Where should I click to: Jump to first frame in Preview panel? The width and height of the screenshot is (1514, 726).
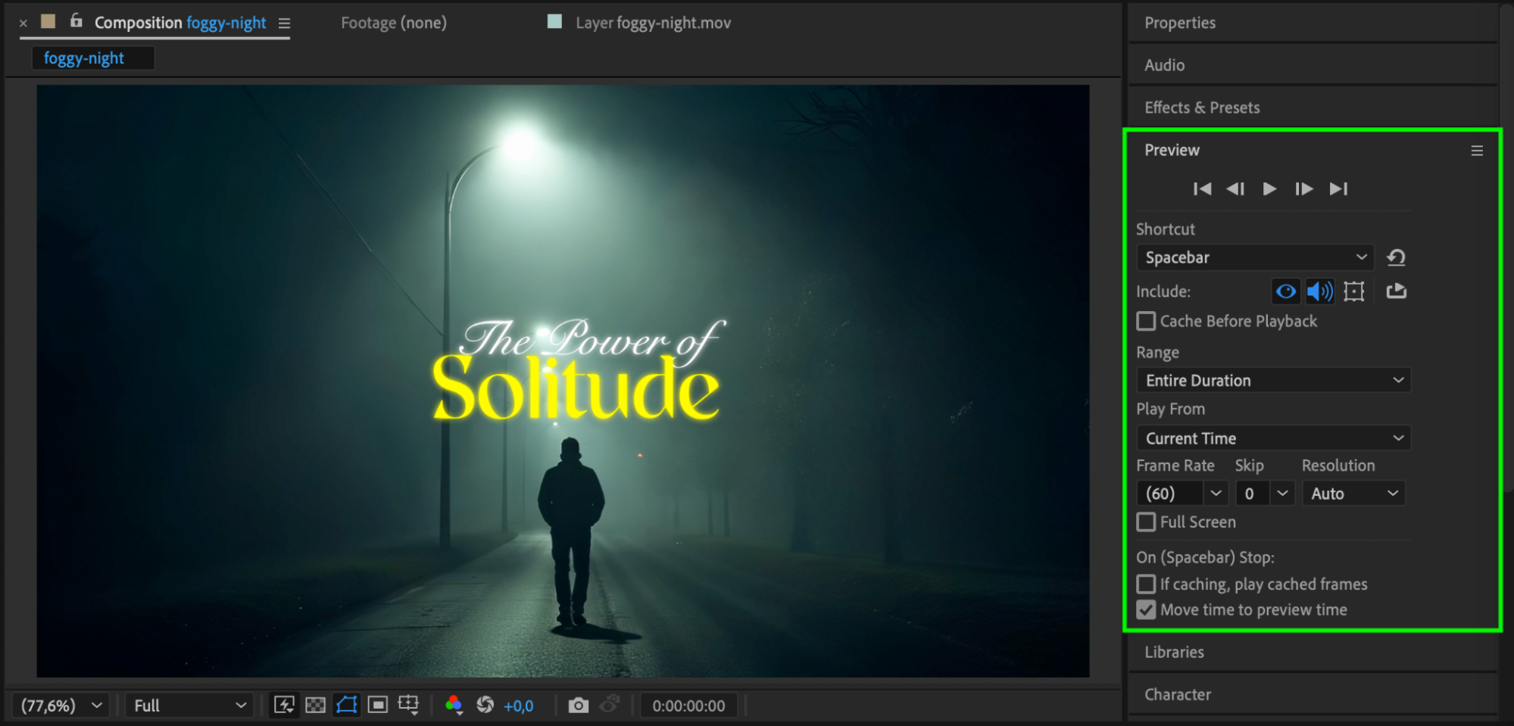pyautogui.click(x=1202, y=189)
